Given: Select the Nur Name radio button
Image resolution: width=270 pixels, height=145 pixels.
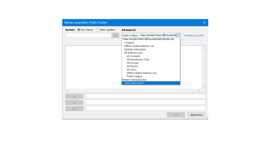Looking at the screenshot, I should click(79, 30).
